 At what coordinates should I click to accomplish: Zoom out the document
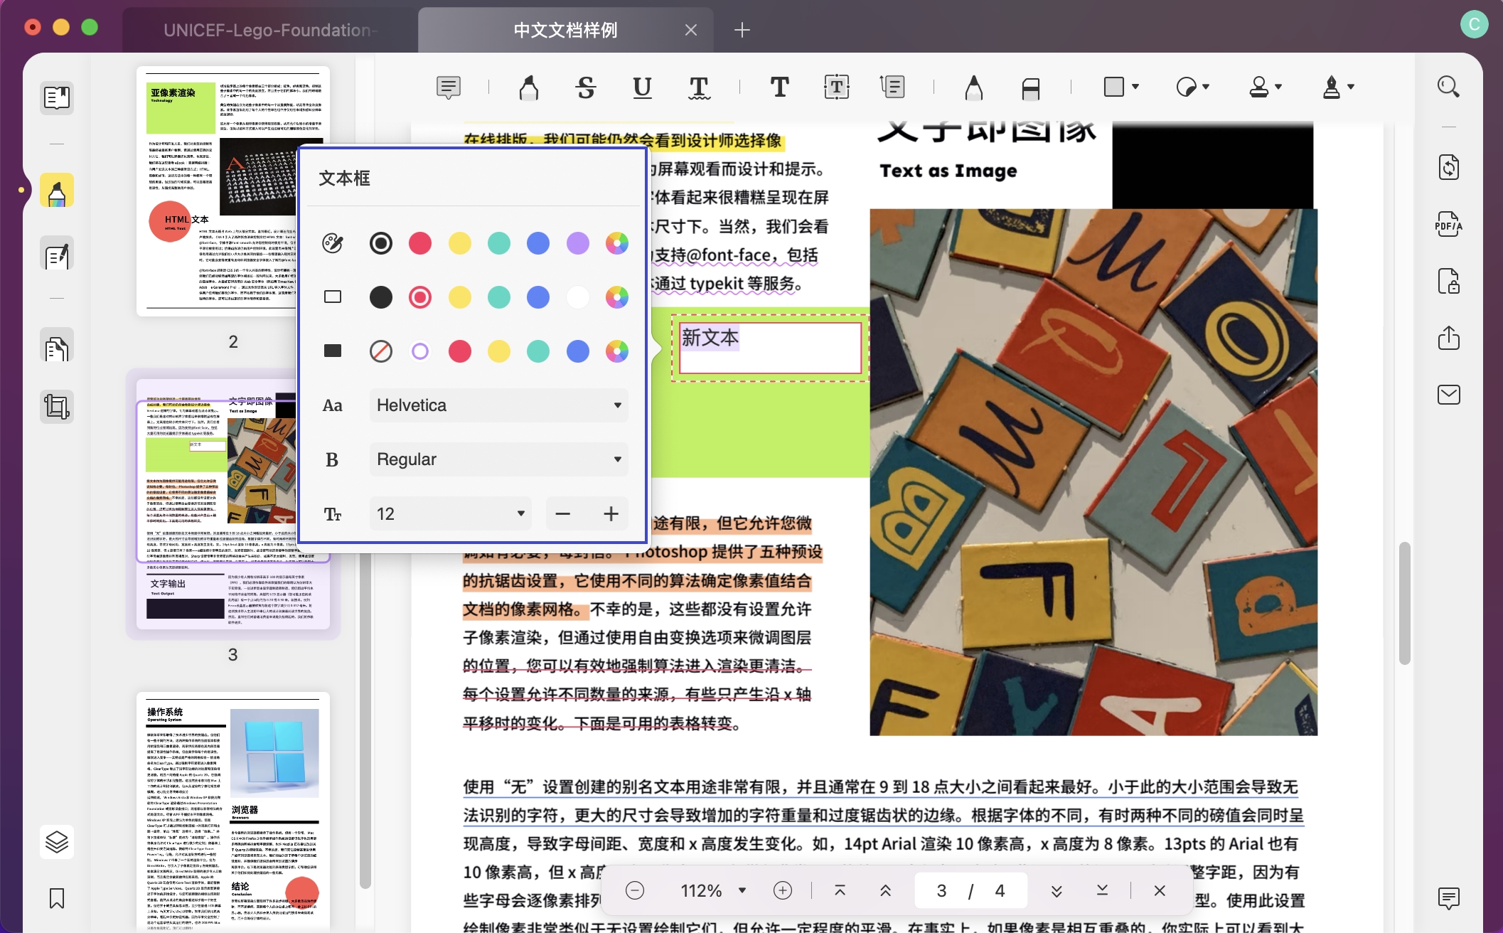634,890
